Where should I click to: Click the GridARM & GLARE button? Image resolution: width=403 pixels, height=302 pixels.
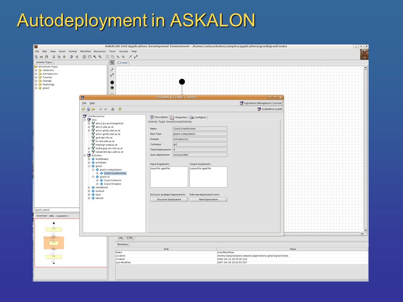coord(270,109)
